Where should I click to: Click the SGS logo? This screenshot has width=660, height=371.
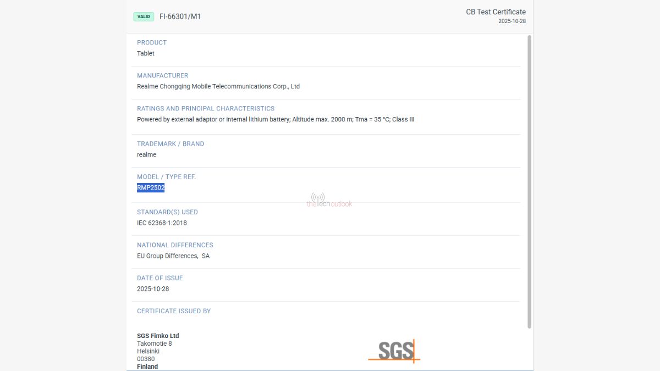point(394,351)
